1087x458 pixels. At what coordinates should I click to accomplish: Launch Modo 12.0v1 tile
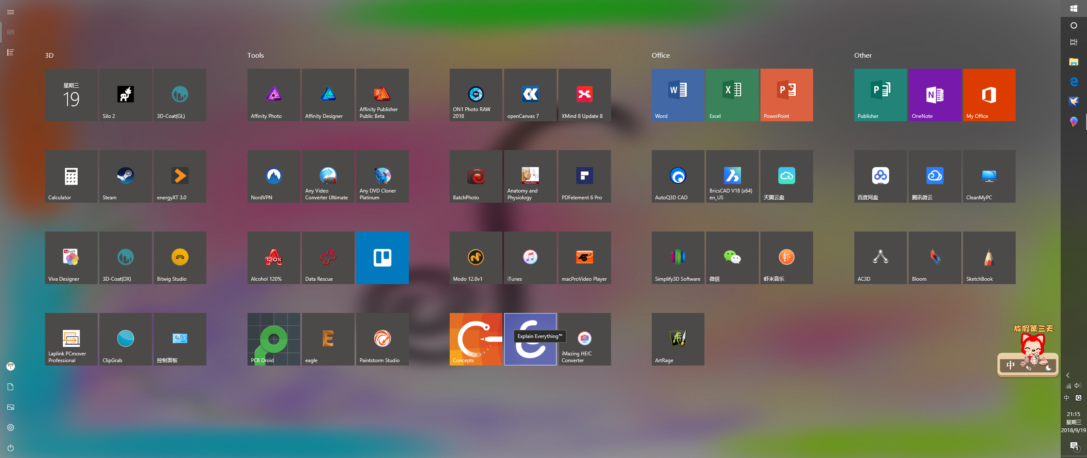pyautogui.click(x=476, y=258)
